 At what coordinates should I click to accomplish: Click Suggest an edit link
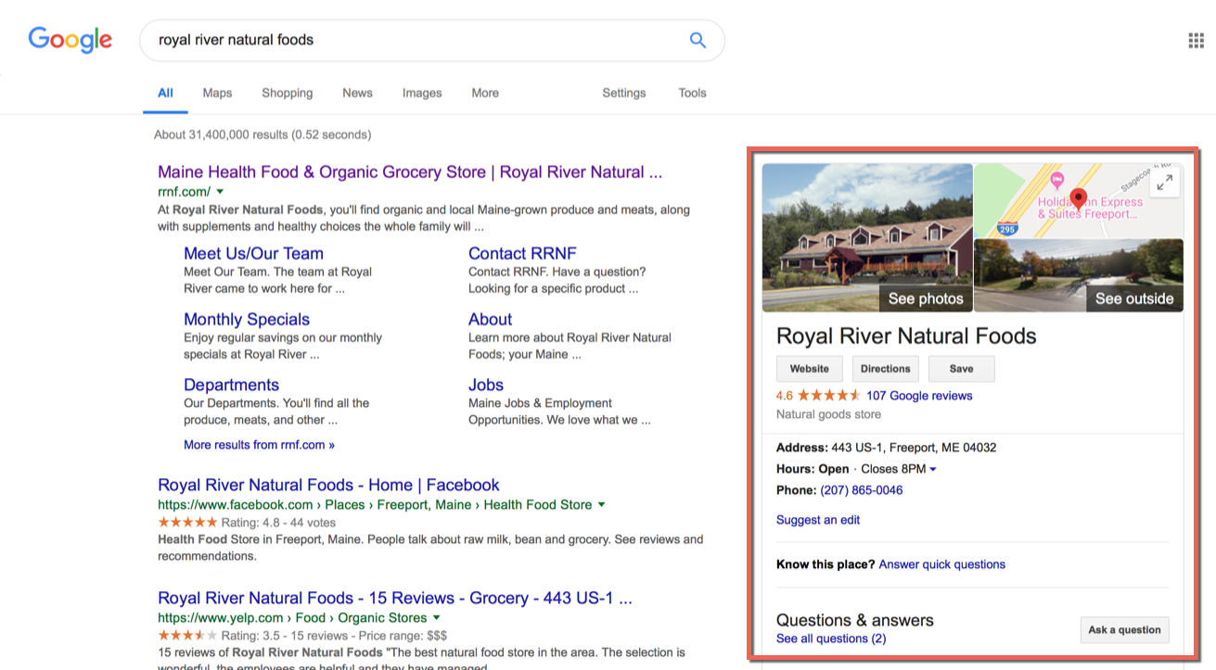pos(818,520)
